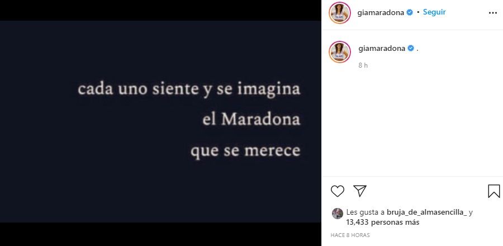Like the post with the heart icon

(338, 191)
